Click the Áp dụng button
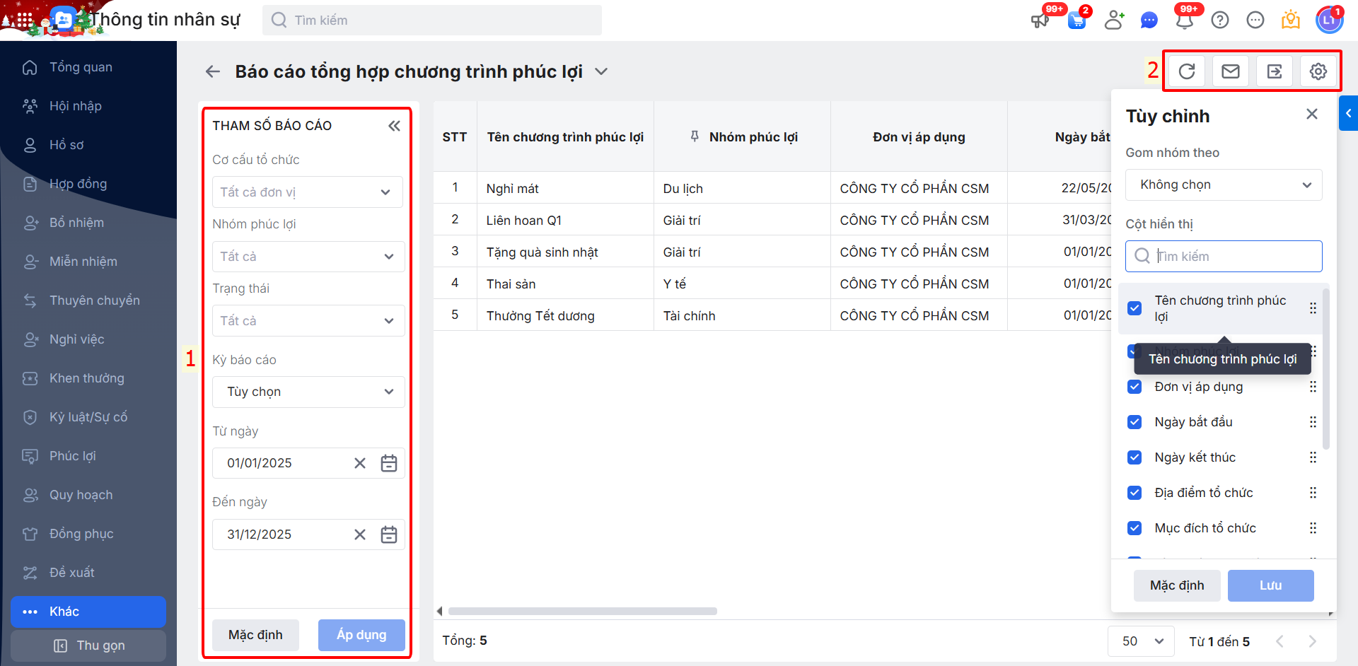The width and height of the screenshot is (1358, 666). coord(361,635)
